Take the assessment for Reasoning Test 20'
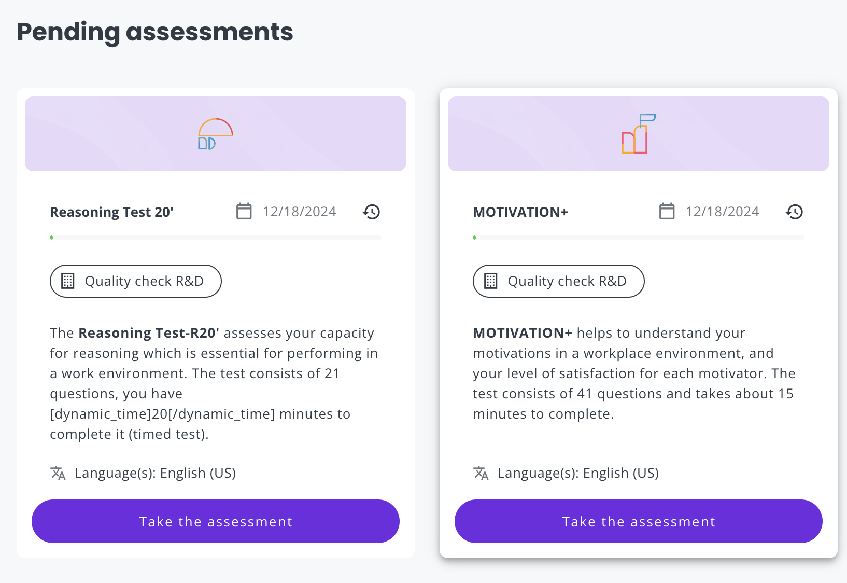847x583 pixels. (x=216, y=521)
